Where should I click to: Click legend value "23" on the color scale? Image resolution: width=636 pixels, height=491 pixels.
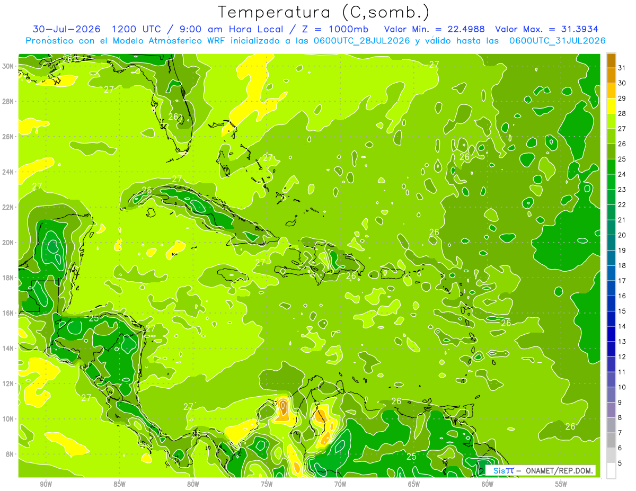622,190
